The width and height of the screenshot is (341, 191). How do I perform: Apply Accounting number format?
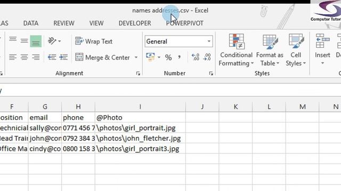(150, 57)
